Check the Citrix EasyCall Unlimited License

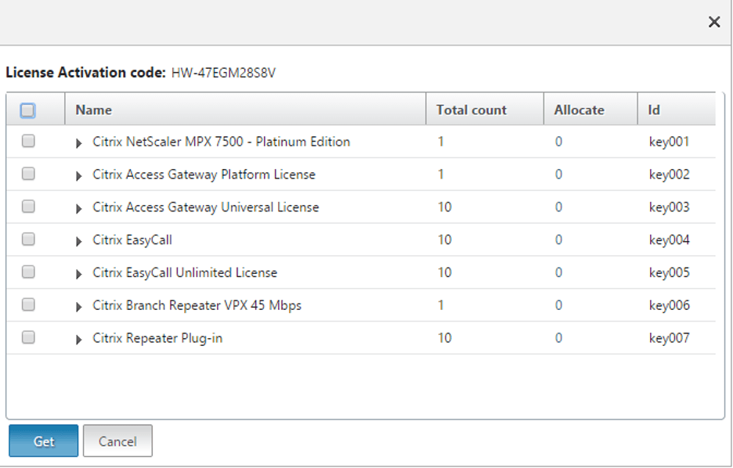coord(28,272)
